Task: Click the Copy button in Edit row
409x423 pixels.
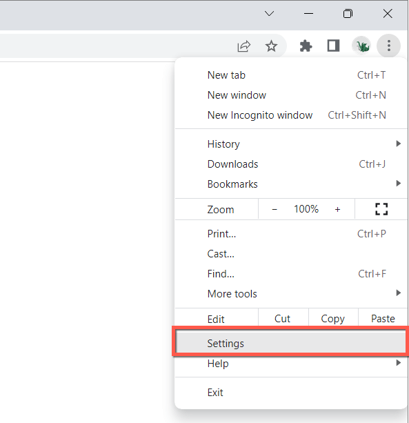Action: 333,319
